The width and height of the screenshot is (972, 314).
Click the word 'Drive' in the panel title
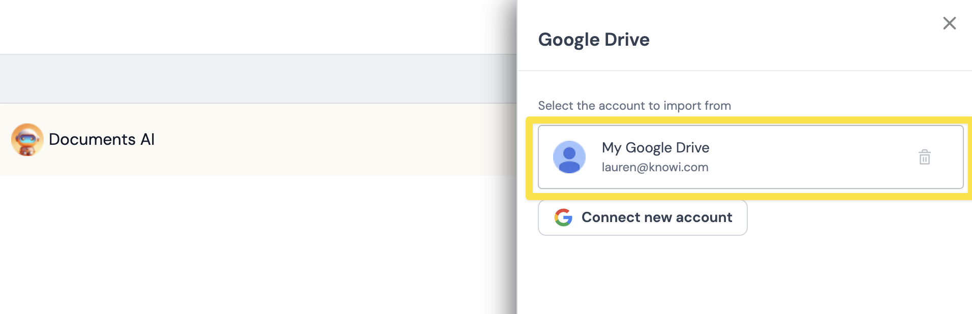click(627, 40)
